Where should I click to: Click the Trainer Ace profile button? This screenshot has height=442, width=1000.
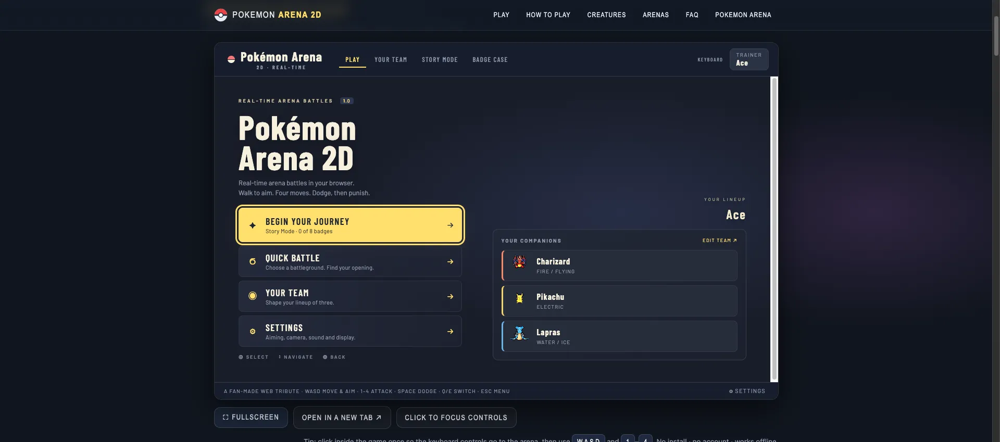point(749,59)
